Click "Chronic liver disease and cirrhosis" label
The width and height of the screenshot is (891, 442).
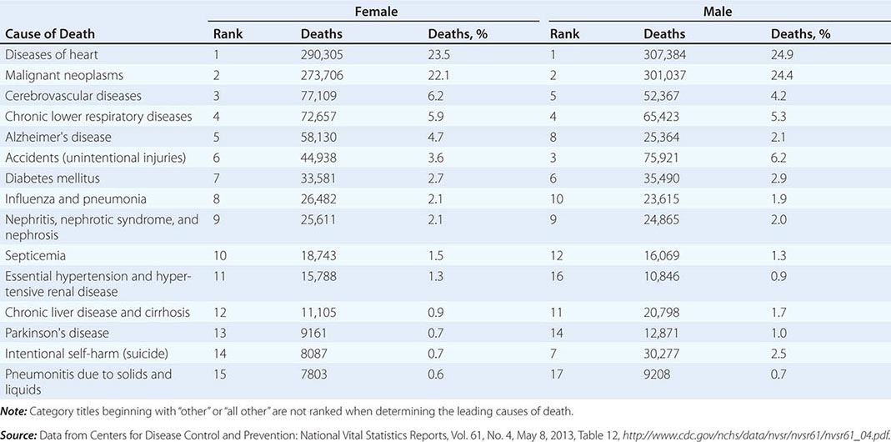click(98, 313)
